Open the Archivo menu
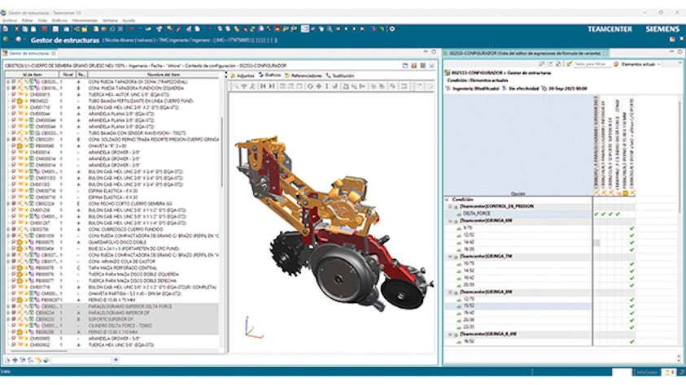Viewport: 686px width, 385px height. click(10, 20)
